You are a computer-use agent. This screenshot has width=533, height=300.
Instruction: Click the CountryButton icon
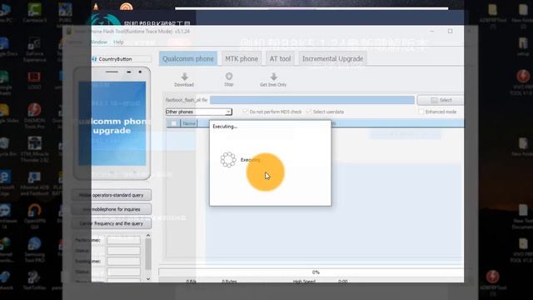point(94,59)
